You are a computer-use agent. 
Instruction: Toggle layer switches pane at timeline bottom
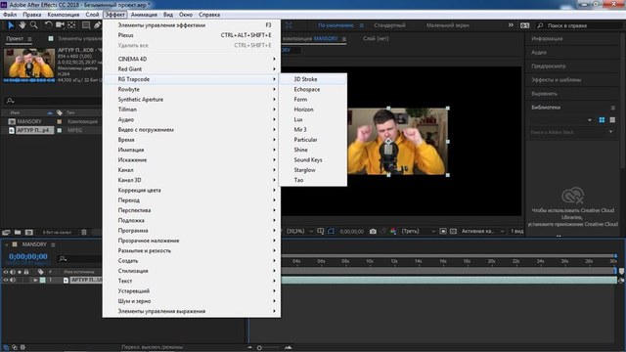point(6,348)
